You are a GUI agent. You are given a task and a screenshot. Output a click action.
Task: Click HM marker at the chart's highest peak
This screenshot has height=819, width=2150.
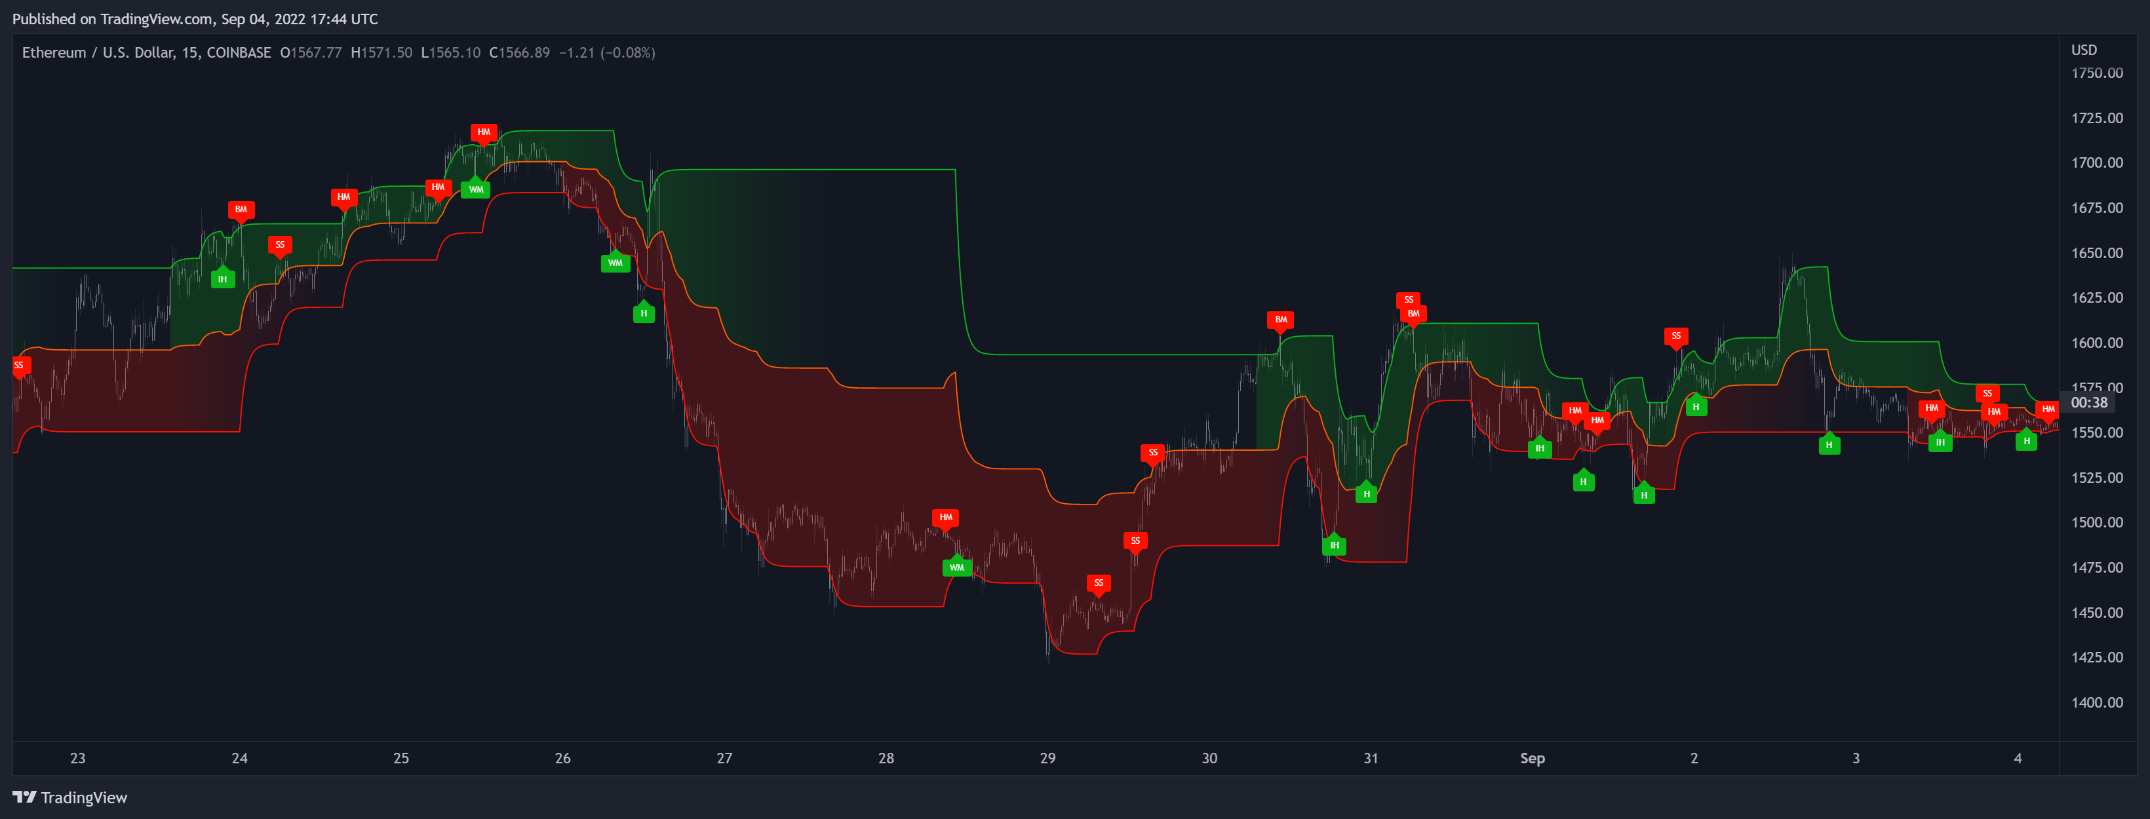[x=483, y=132]
